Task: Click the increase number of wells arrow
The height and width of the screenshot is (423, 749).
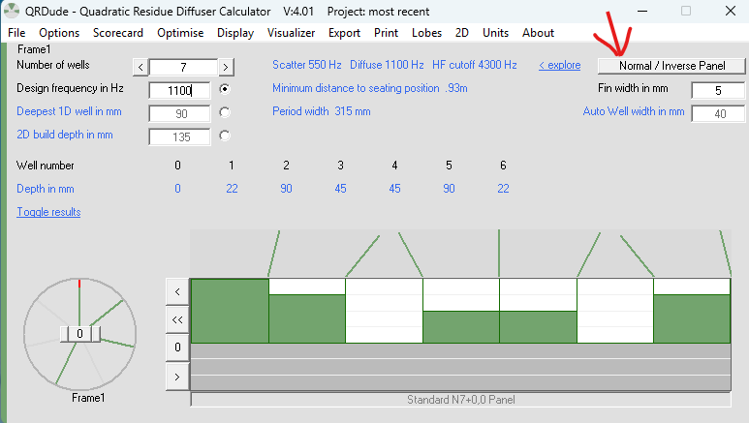Action: 226,67
